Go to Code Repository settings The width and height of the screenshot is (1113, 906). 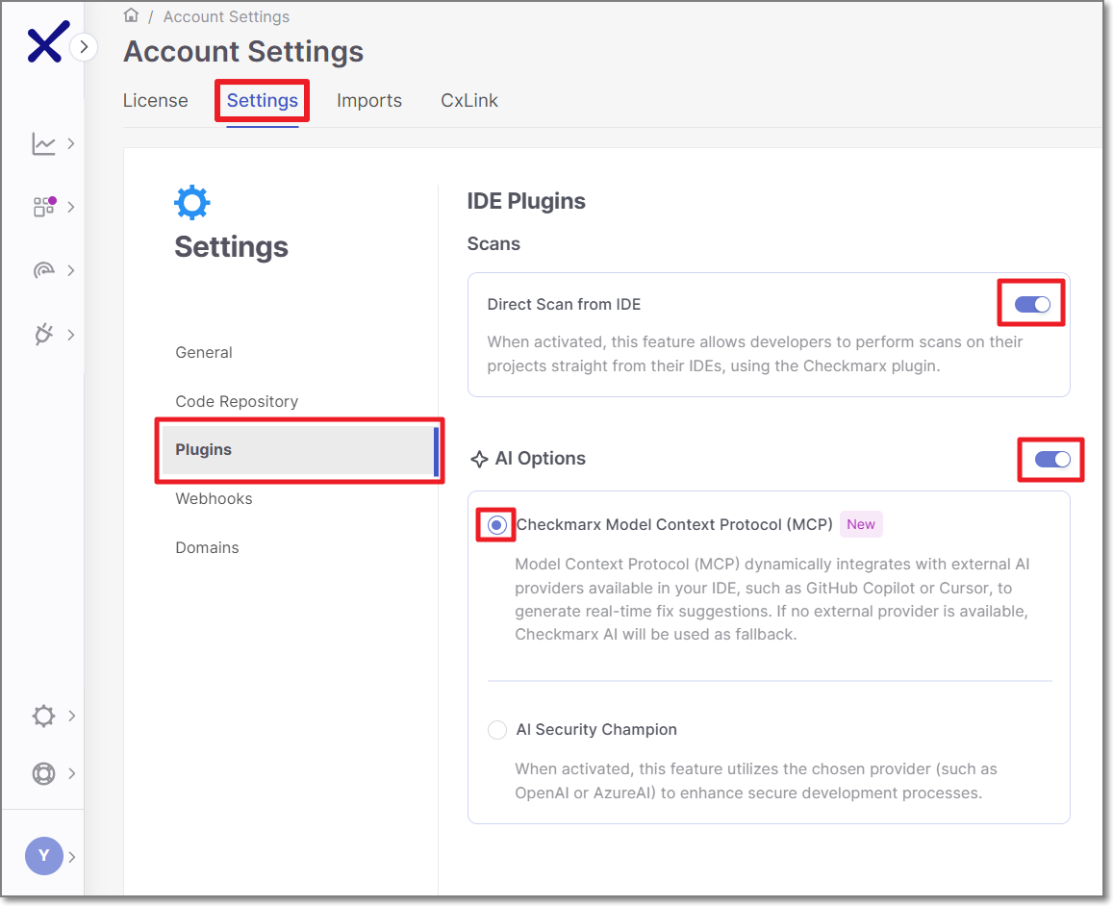[237, 401]
